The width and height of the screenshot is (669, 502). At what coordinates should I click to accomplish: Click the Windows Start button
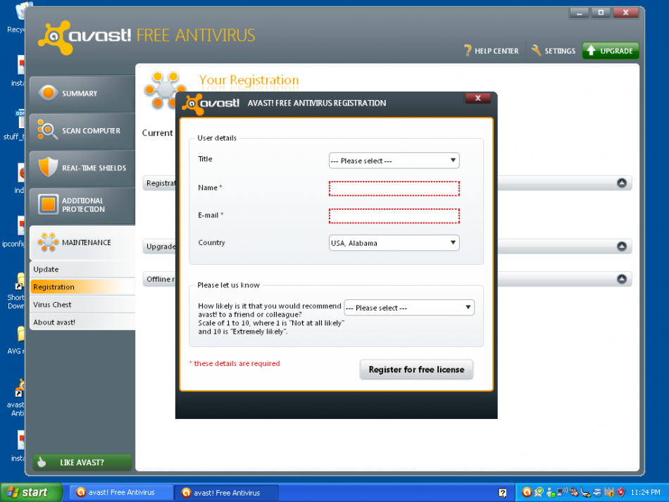[x=31, y=493]
